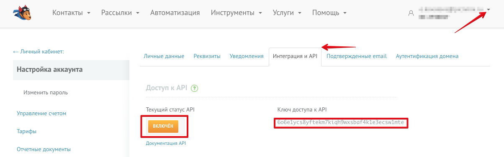The image size is (504, 157).
Task: Switch to Реквизиты tab
Action: (207, 56)
